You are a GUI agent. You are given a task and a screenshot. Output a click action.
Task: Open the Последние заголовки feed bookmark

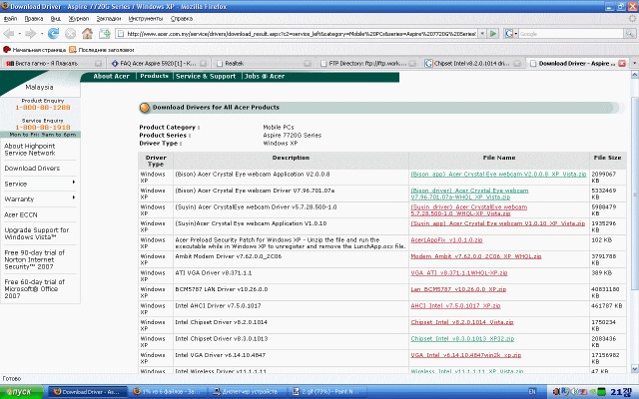[102, 50]
